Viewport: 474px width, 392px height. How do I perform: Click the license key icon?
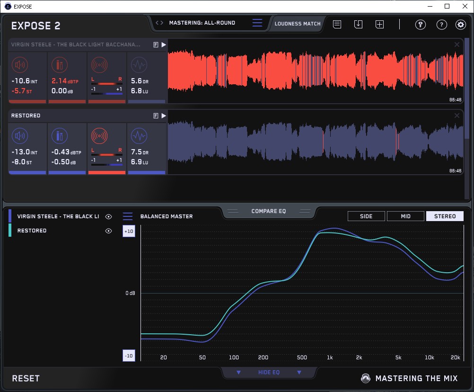[421, 25]
